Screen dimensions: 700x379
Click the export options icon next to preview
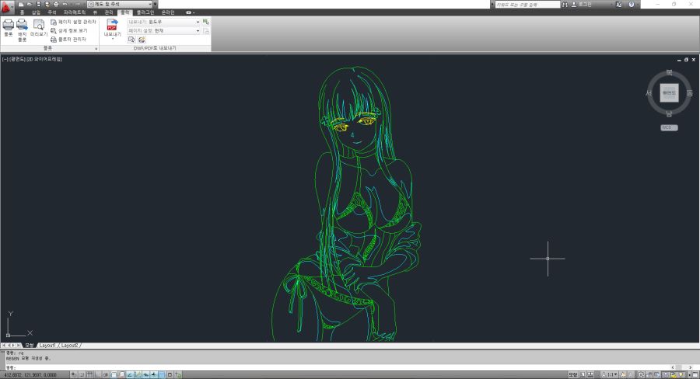pos(142,40)
